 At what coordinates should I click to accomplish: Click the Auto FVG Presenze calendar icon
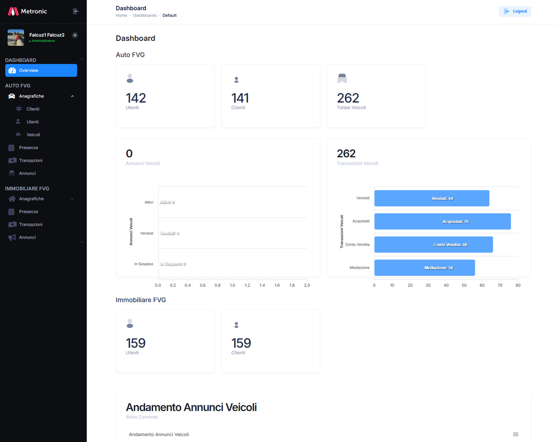[x=12, y=148]
